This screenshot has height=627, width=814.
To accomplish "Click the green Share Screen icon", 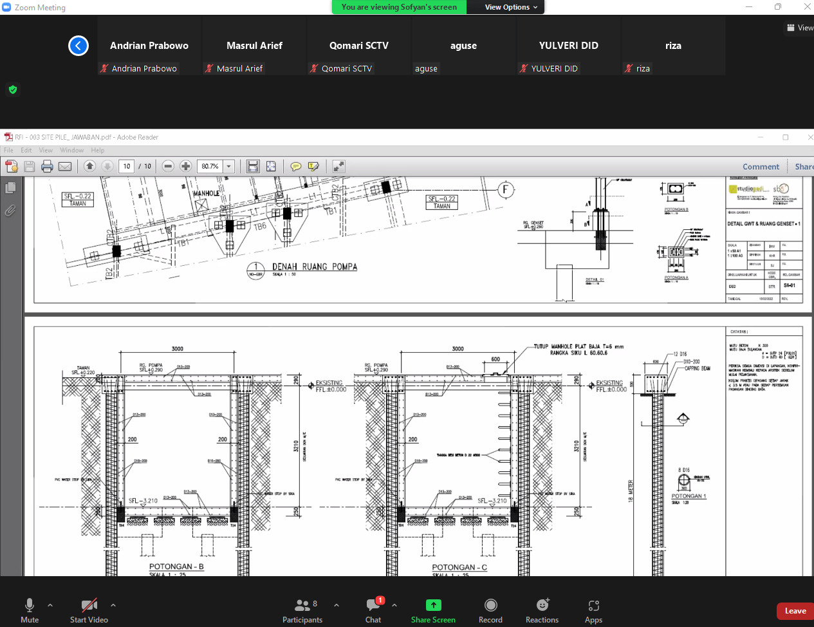I will (433, 605).
